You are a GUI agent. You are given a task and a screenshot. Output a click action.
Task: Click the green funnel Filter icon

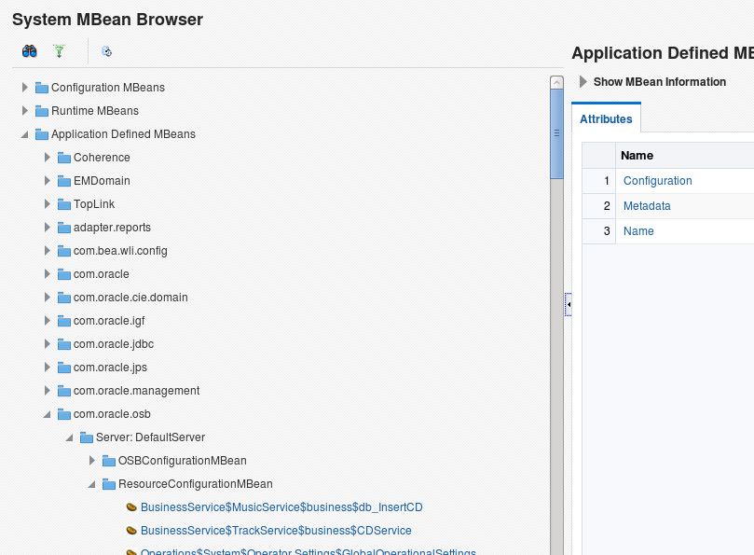coord(60,51)
